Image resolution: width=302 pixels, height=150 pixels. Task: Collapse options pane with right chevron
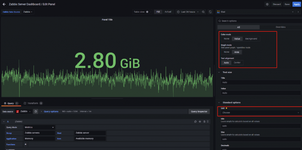(298, 12)
